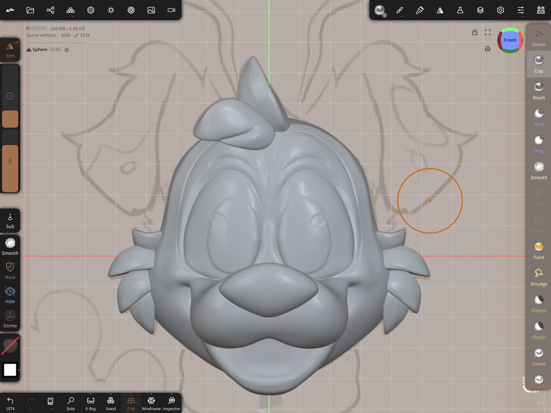Open the lighting sun menu
551x413 pixels.
click(111, 10)
